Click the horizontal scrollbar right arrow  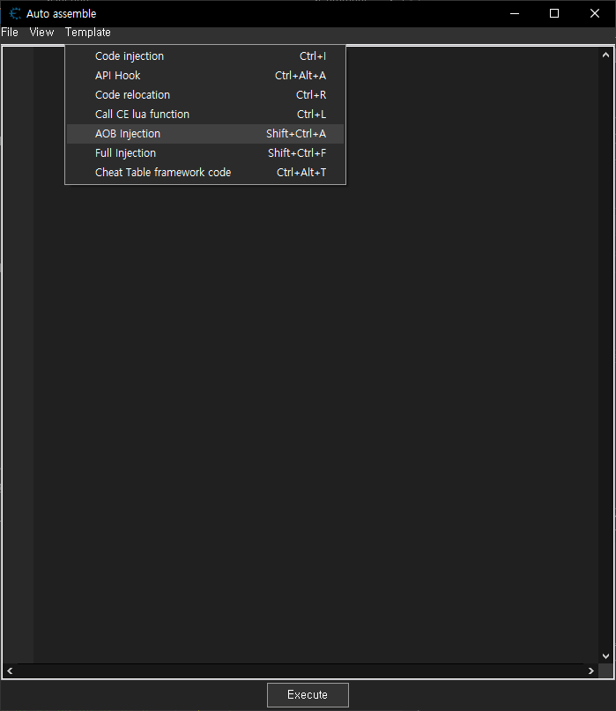(x=591, y=670)
